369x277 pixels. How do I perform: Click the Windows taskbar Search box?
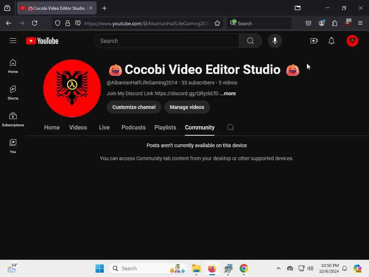click(x=148, y=268)
